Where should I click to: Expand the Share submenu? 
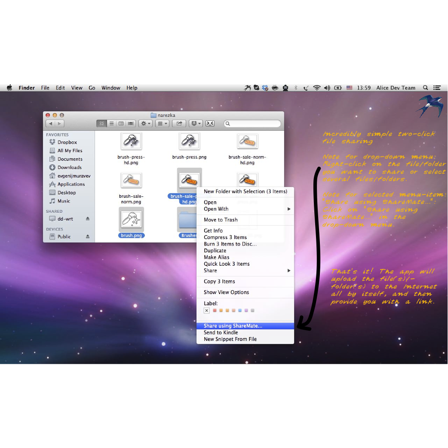coord(245,270)
